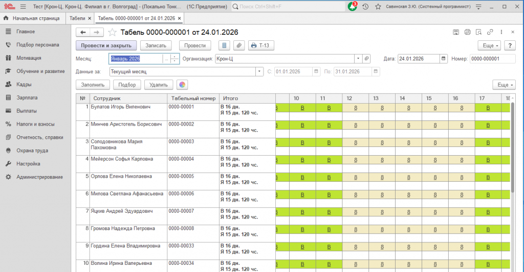Click the back navigation arrow
The height and width of the screenshot is (272, 524).
point(83,32)
